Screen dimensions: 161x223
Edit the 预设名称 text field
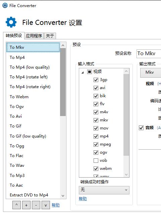coord(149,53)
